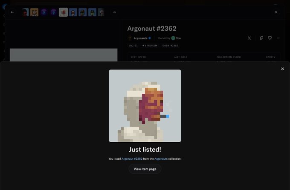The height and width of the screenshot is (190, 290).
Task: Click the COLLECTION FLOOR column label
Action: point(229,57)
